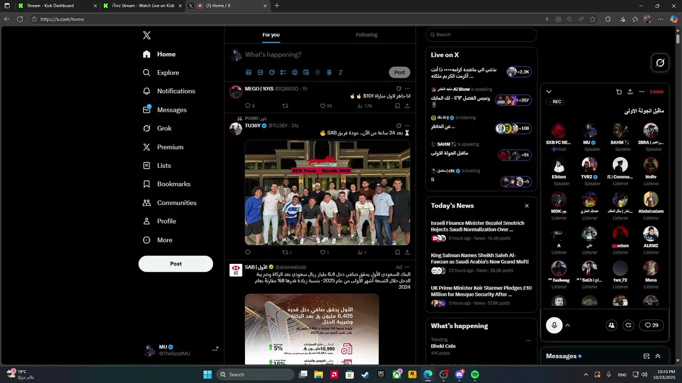Enhance the post with Grok icon in composer
682x383 pixels.
point(272,72)
